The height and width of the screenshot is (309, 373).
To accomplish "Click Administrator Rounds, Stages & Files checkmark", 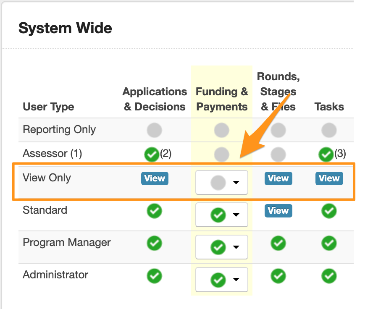I will pos(278,275).
